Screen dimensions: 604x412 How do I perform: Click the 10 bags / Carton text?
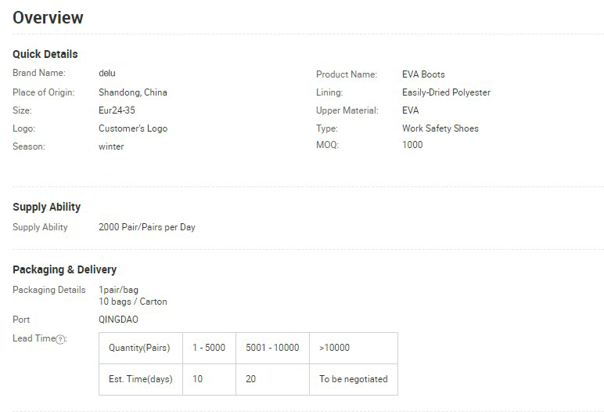click(132, 302)
